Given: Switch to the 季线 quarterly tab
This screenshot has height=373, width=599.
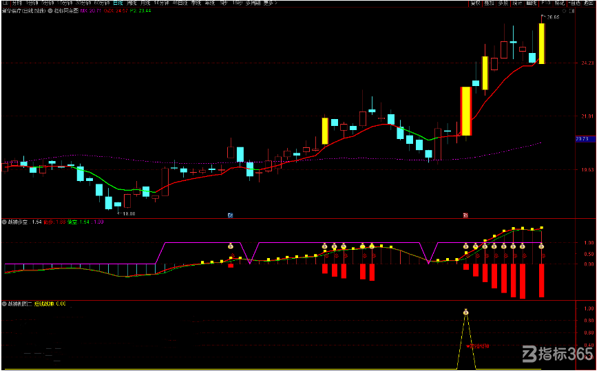Looking at the screenshot, I should 196,3.
